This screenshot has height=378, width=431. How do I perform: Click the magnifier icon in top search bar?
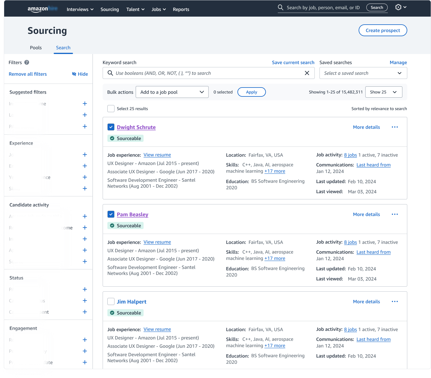click(281, 7)
